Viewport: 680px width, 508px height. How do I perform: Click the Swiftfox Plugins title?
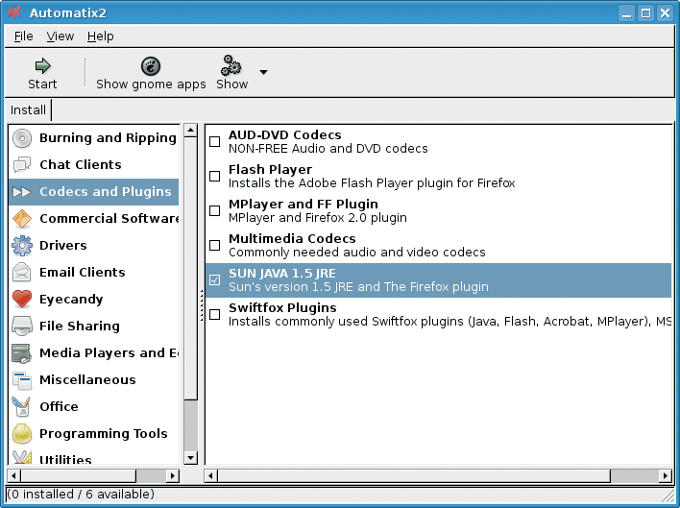pyautogui.click(x=282, y=307)
